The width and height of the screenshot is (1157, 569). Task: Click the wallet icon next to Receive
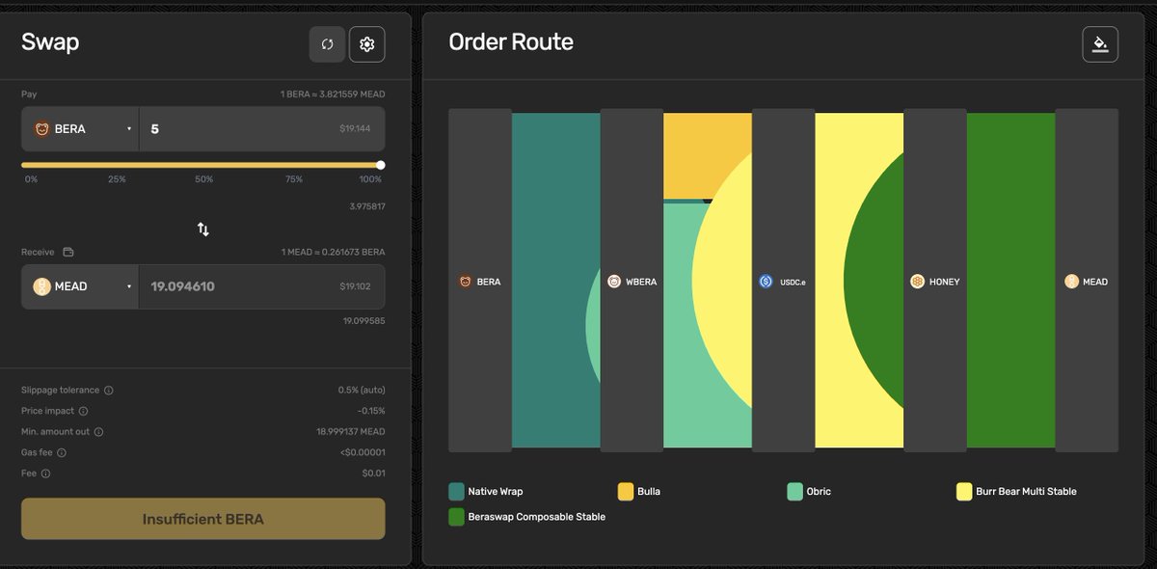68,253
